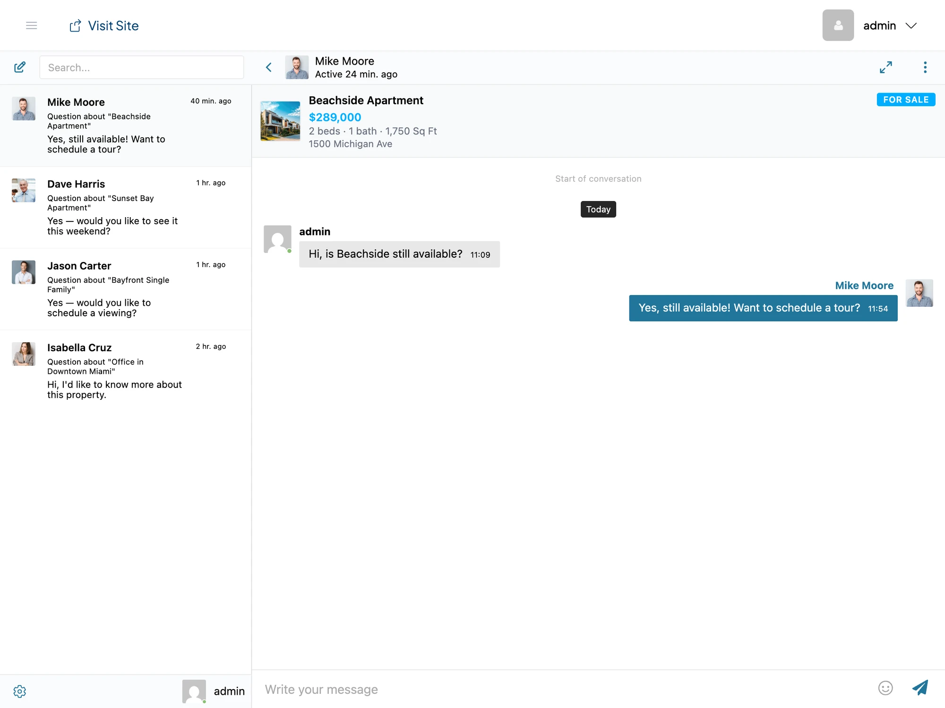Click Jason Carter's avatar thumbnail

click(24, 272)
